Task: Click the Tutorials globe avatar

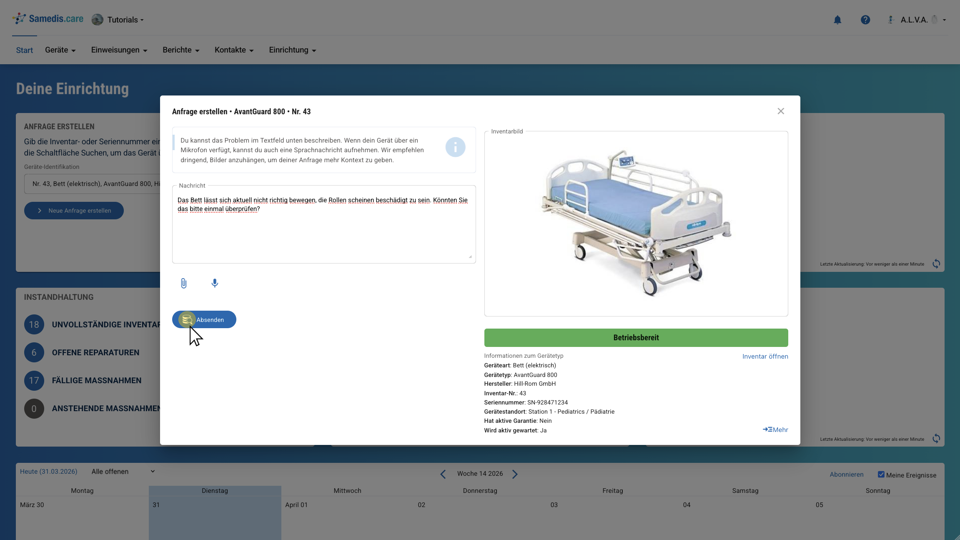Action: tap(97, 20)
